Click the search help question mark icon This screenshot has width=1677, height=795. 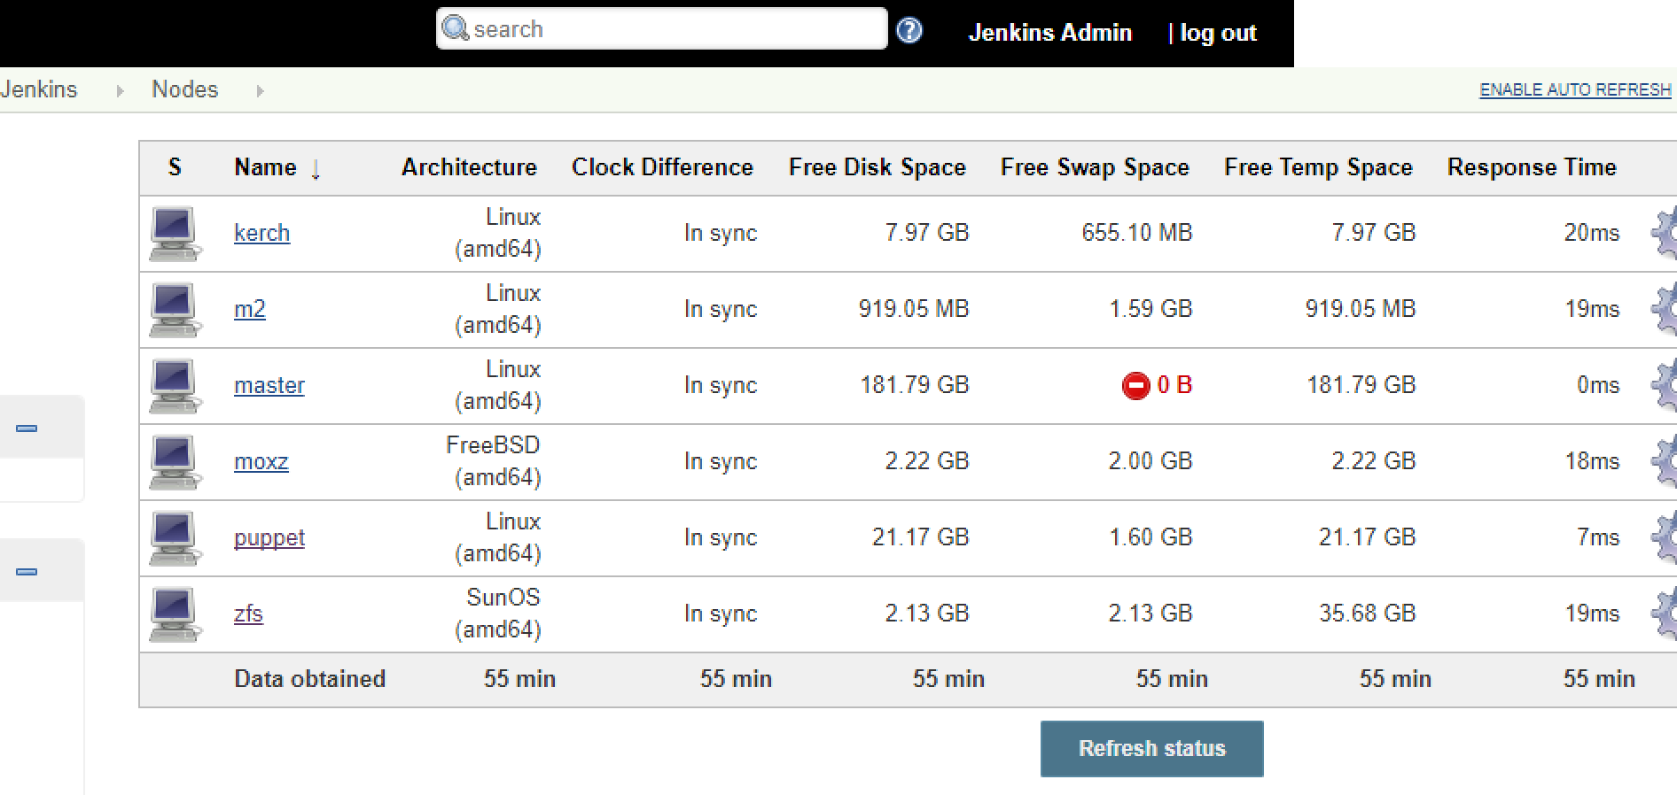point(909,31)
